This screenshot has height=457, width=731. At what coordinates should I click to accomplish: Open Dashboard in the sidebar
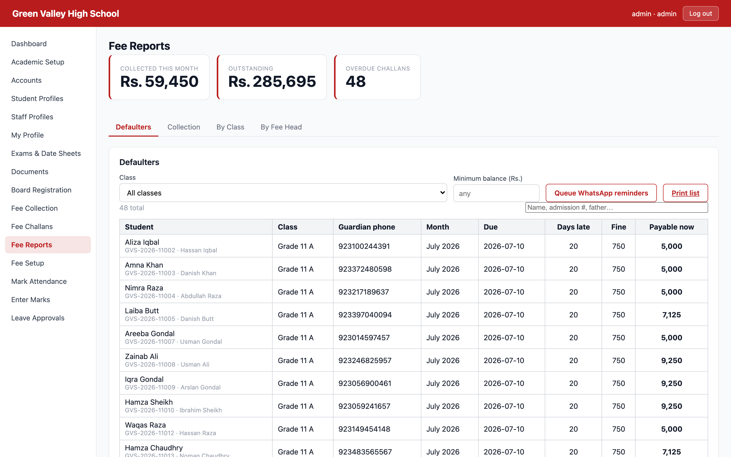pos(29,44)
